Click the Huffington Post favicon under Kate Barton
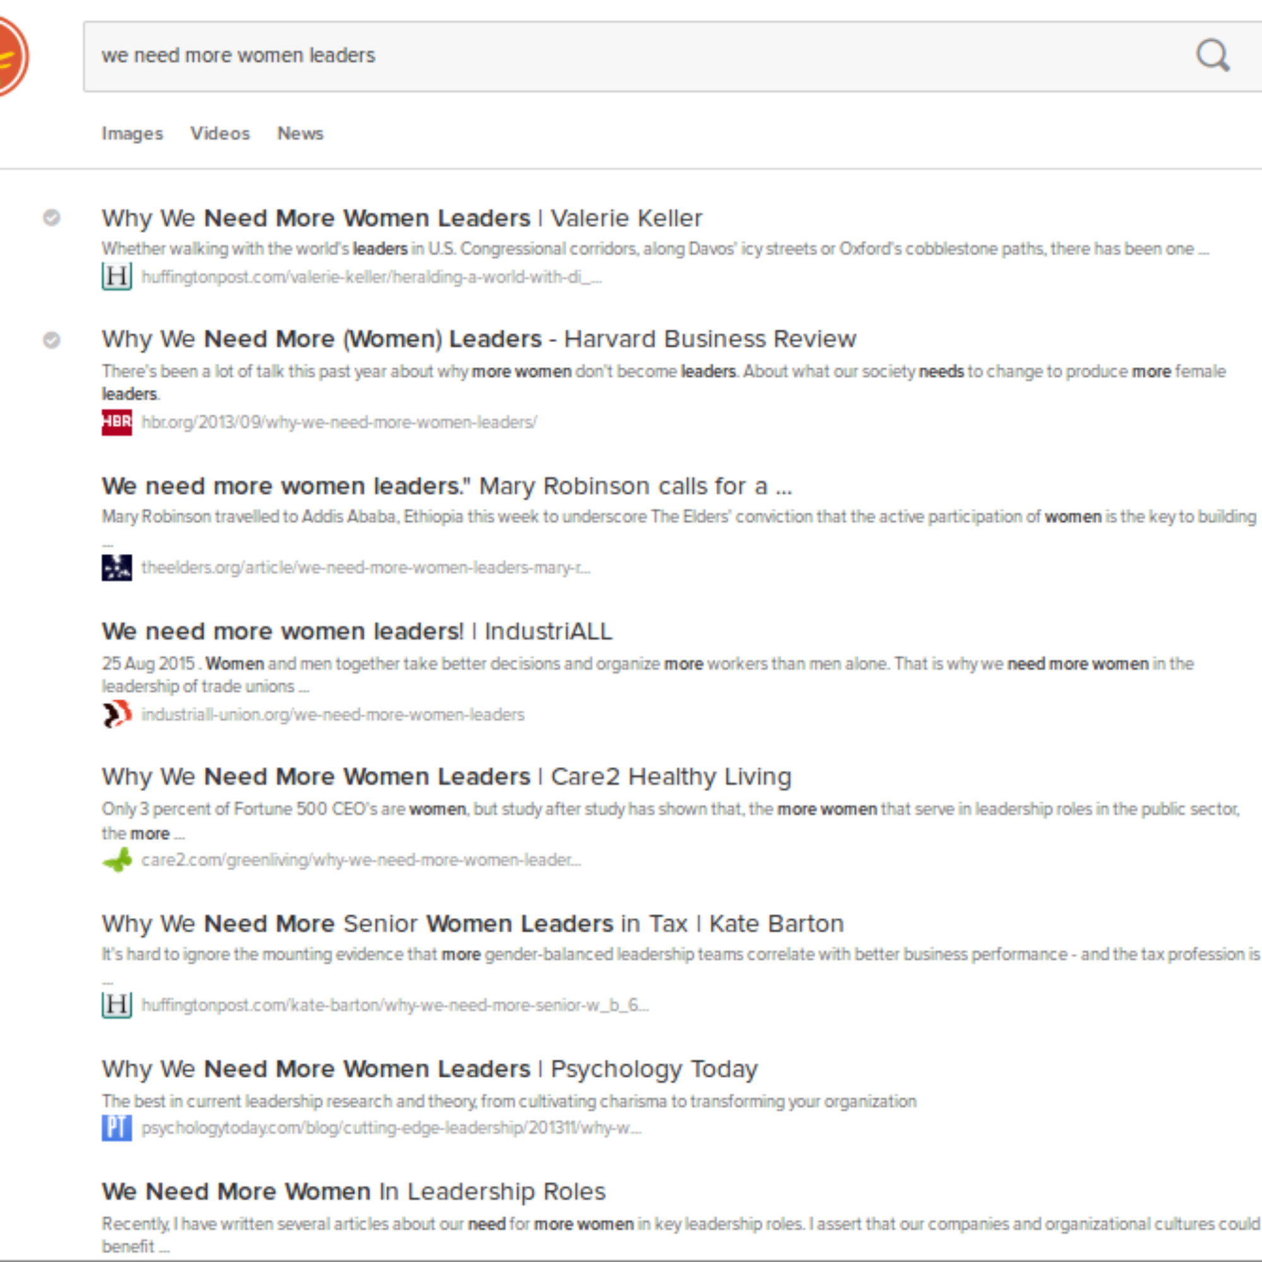The width and height of the screenshot is (1262, 1262). tap(117, 1005)
